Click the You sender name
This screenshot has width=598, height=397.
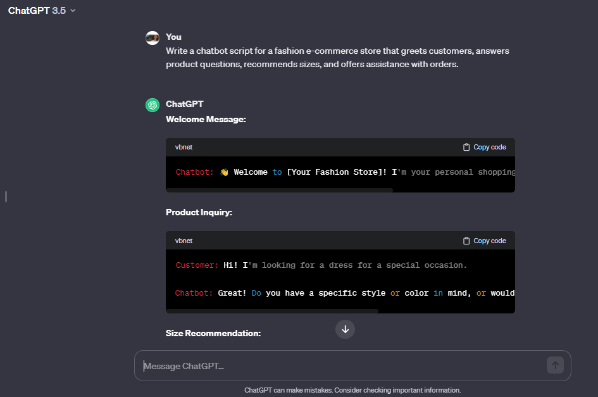(x=173, y=37)
